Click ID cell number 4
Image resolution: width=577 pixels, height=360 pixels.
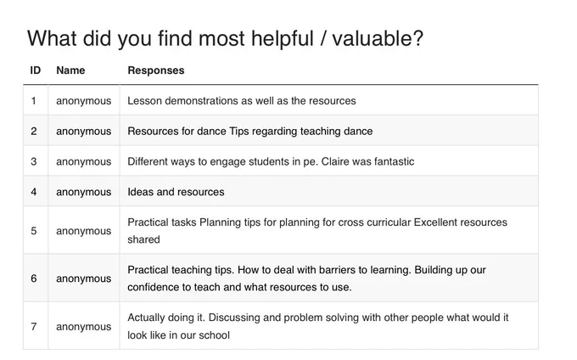coord(34,192)
